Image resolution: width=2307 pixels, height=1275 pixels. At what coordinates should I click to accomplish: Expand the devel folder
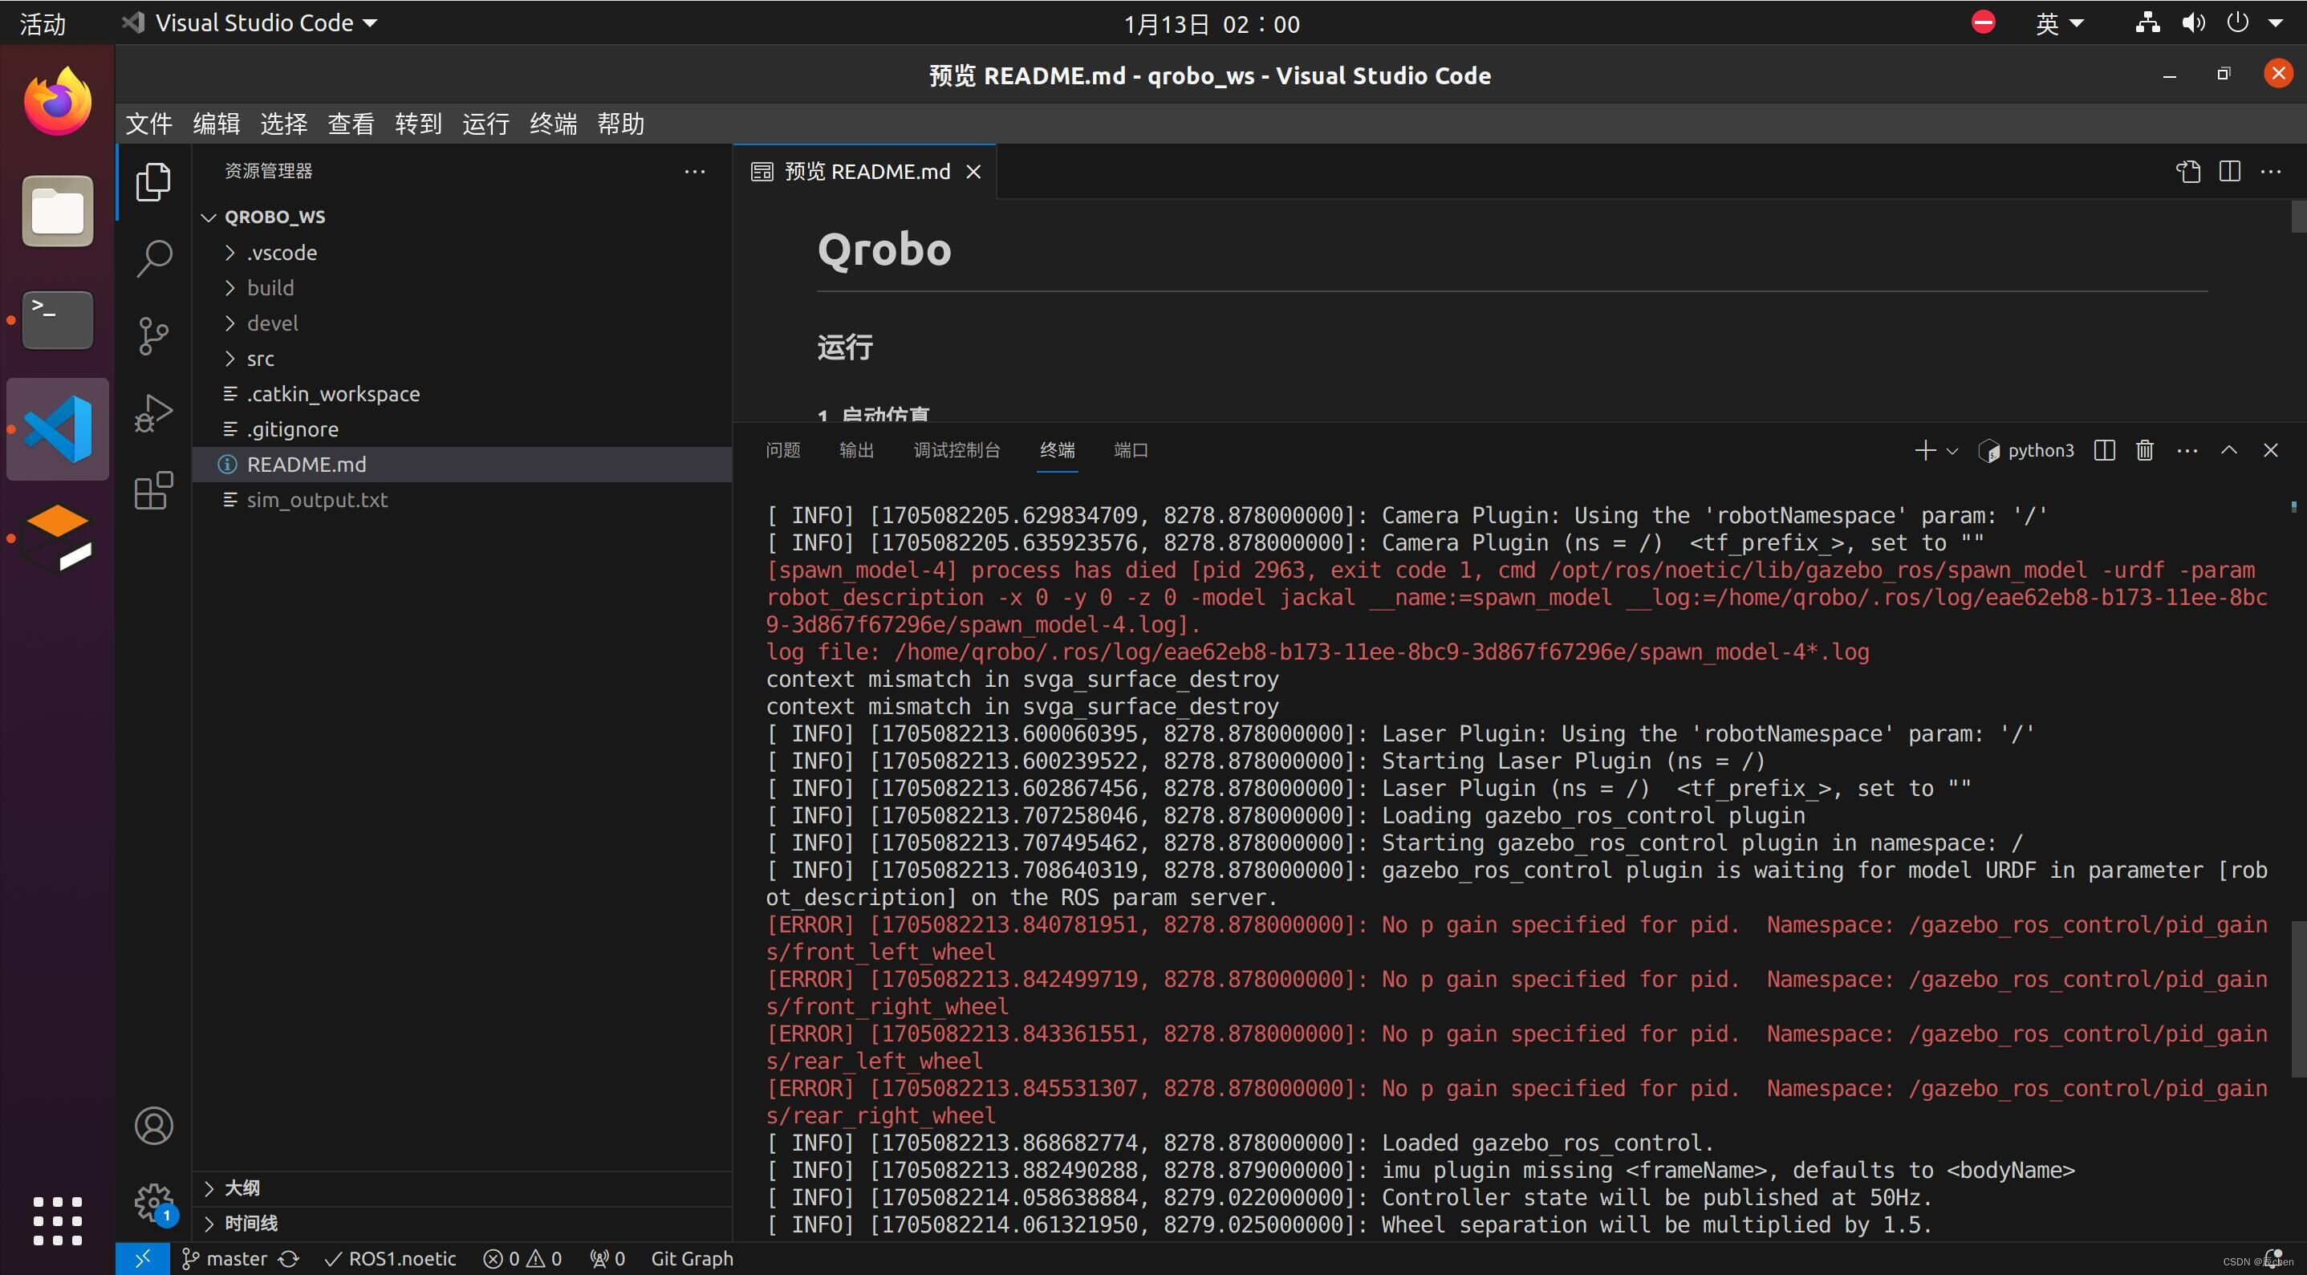pos(462,323)
